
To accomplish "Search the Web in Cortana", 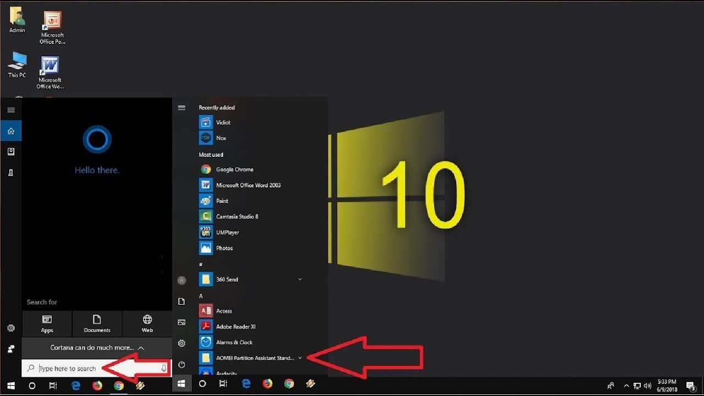I will click(x=147, y=324).
